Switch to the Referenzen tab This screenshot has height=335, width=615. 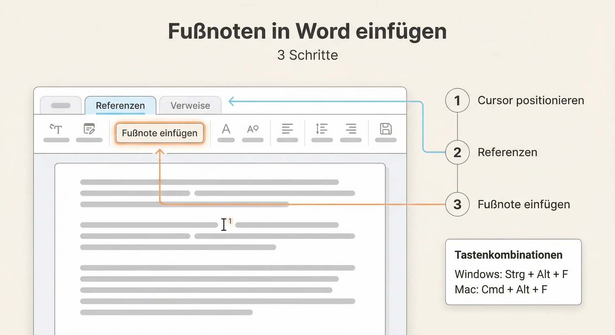coord(120,105)
